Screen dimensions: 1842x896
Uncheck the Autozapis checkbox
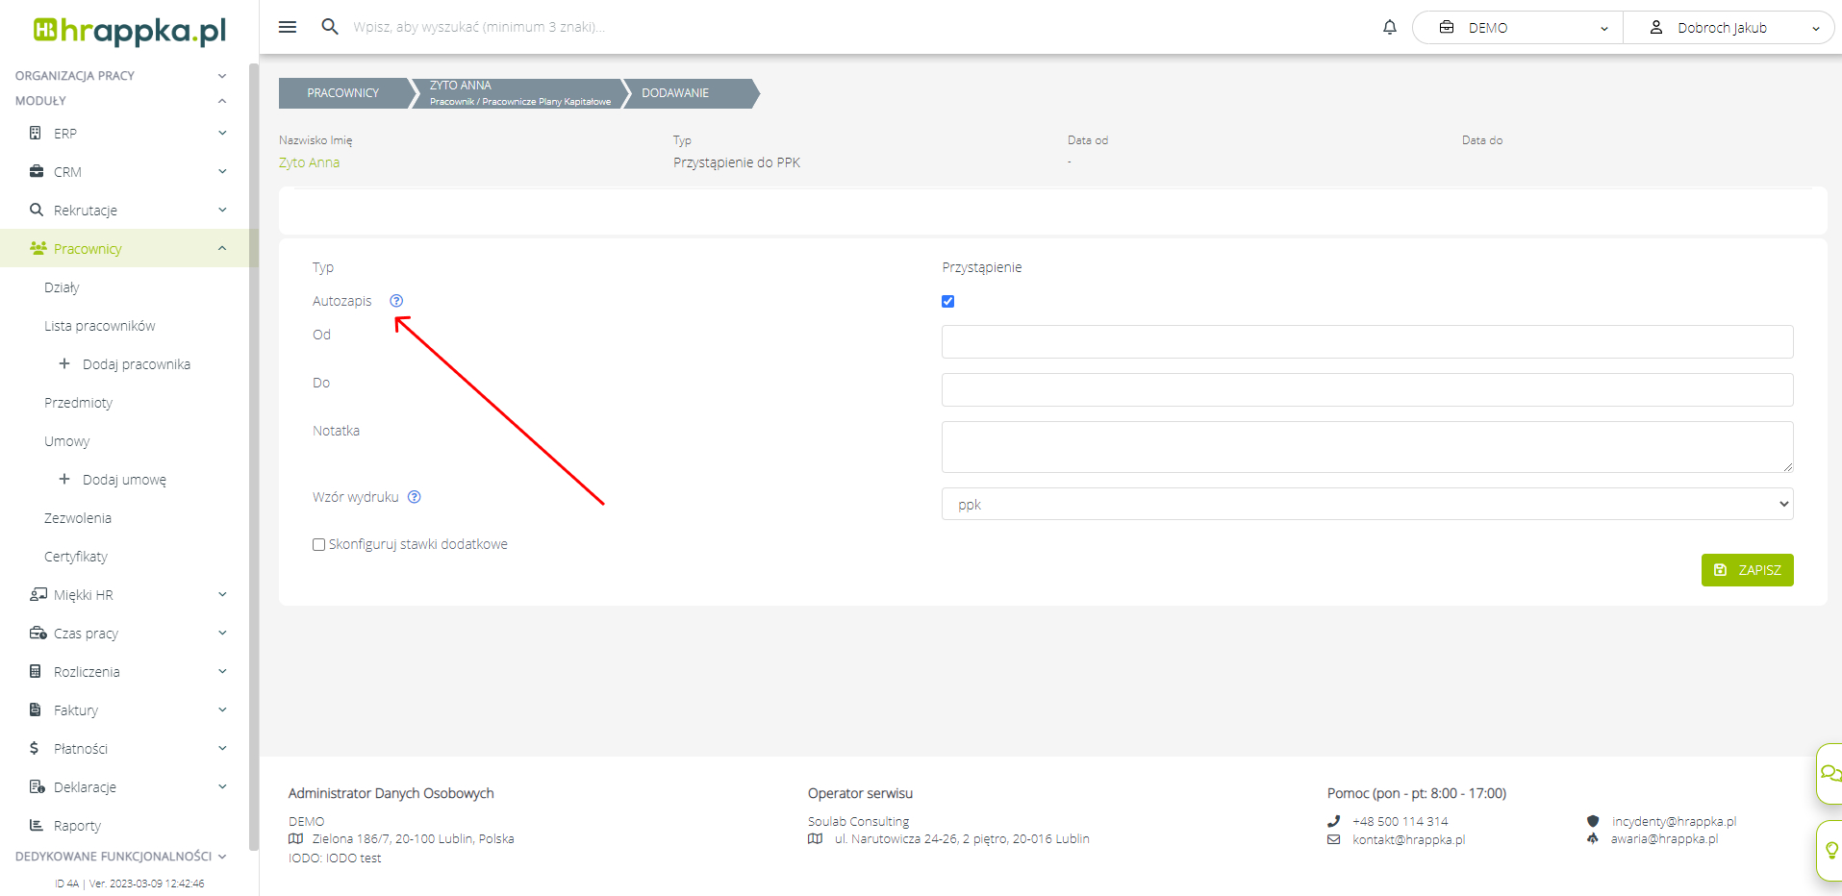click(947, 301)
